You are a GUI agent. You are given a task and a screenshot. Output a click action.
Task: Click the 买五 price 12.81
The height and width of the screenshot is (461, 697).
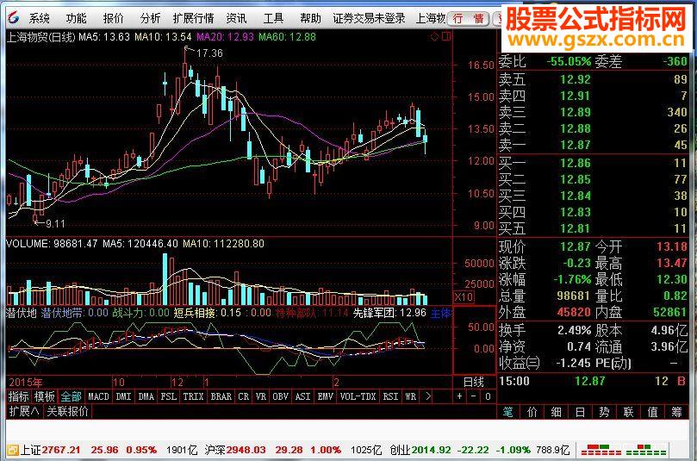coord(576,228)
